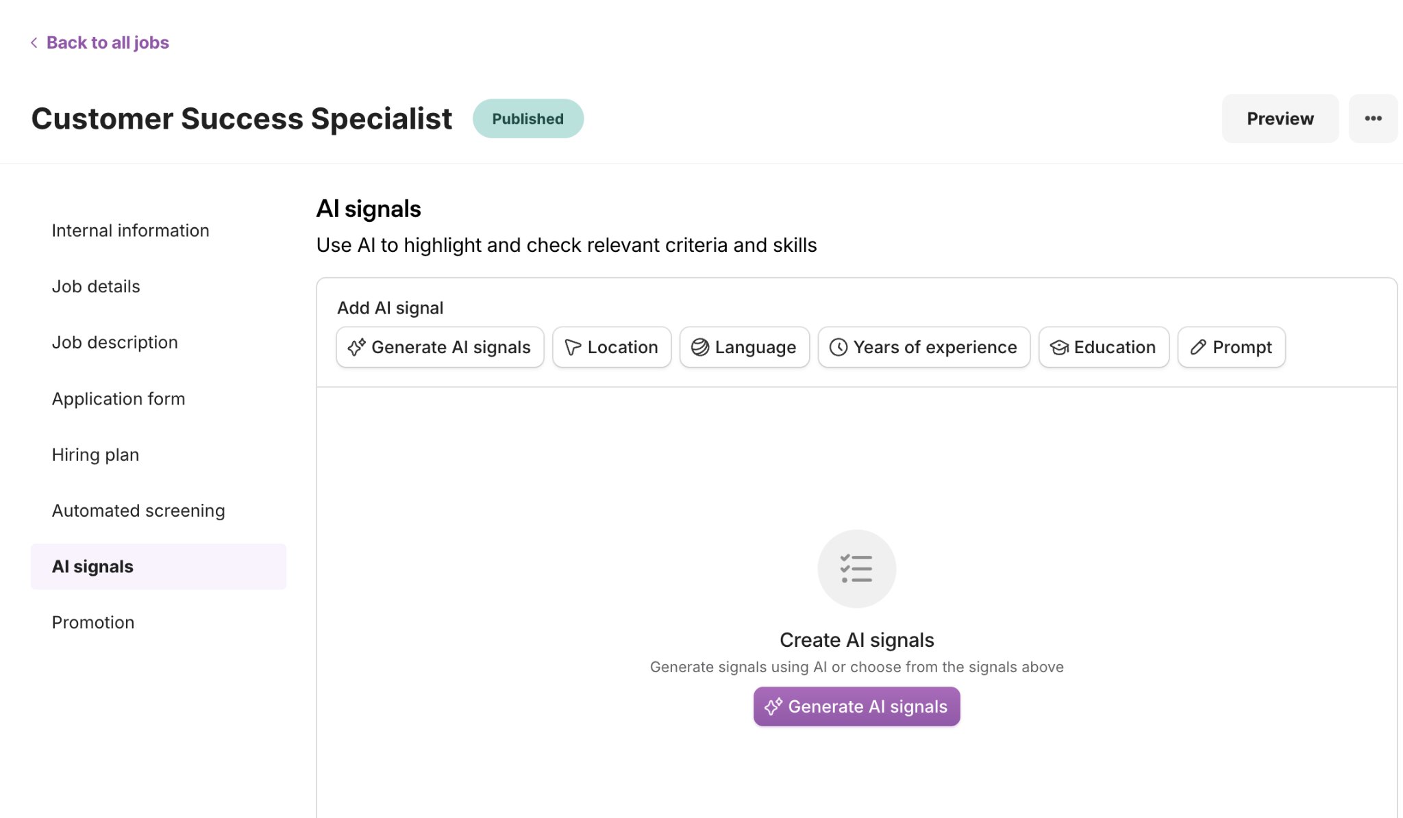Open Automated screening settings
The height and width of the screenshot is (818, 1403).
pos(138,511)
